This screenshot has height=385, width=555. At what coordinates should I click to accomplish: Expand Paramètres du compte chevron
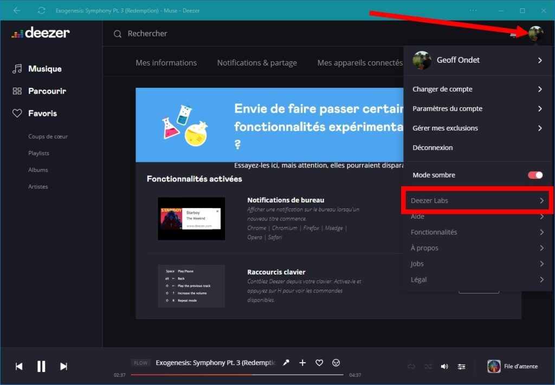tap(540, 108)
